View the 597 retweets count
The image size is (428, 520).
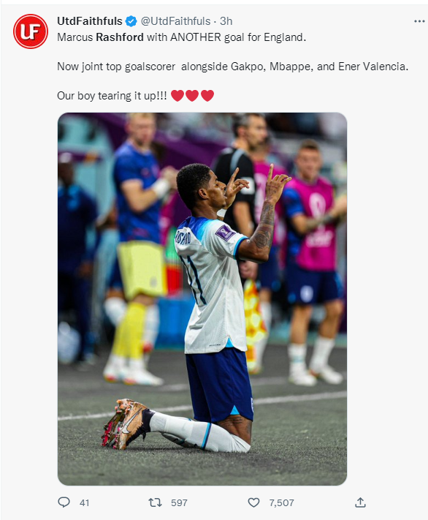click(179, 502)
